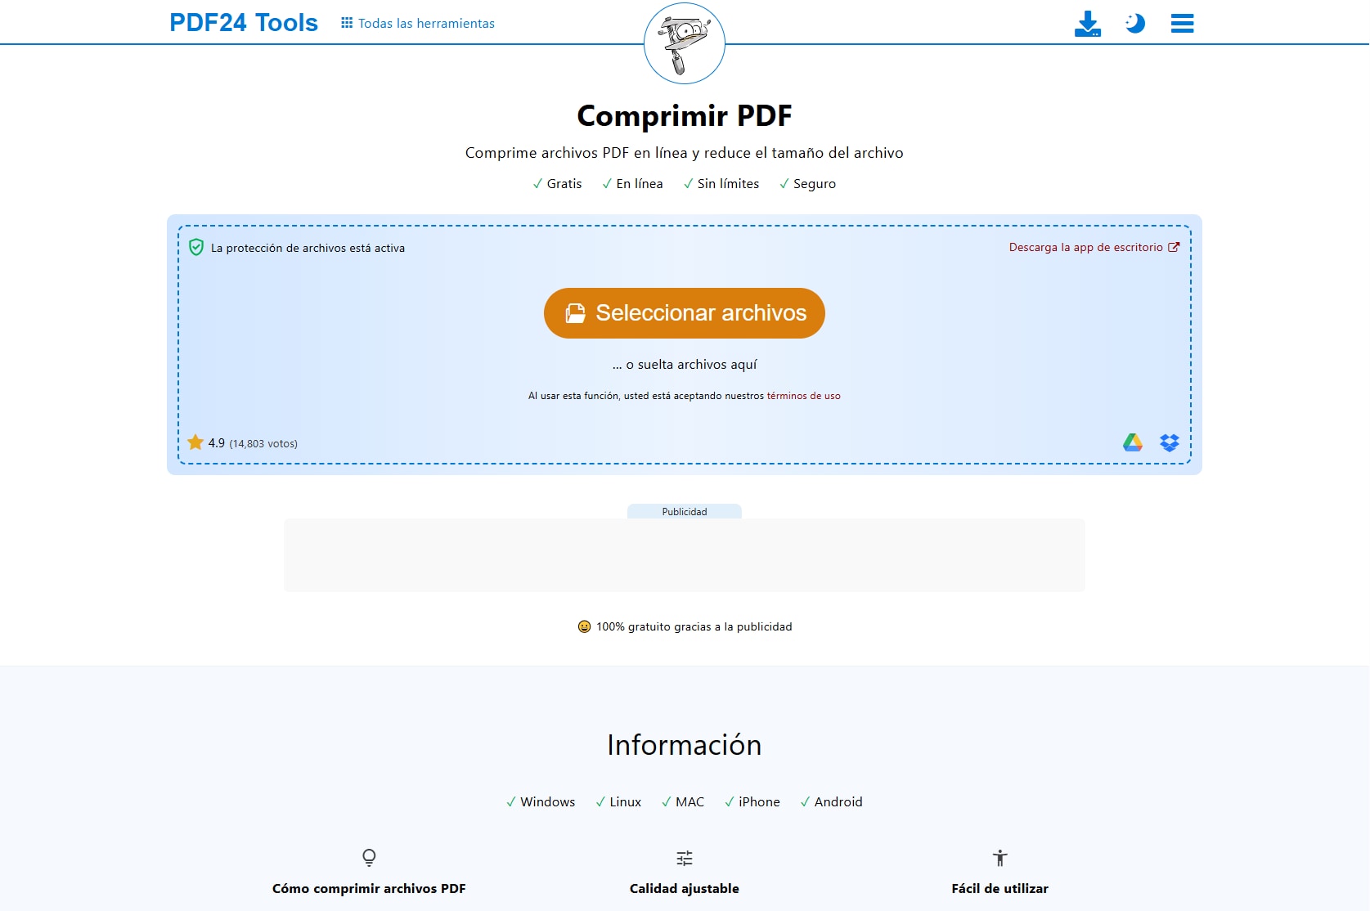Image resolution: width=1370 pixels, height=911 pixels.
Task: Click '100% gratuito gracias a la publicidad' text
Action: pyautogui.click(x=694, y=626)
